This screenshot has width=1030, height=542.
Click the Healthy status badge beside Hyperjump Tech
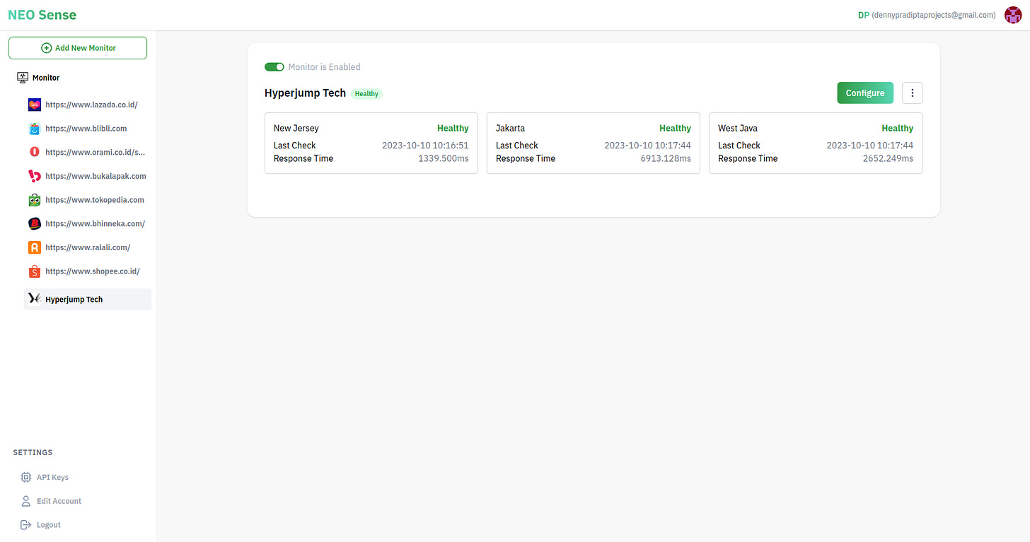(x=366, y=93)
